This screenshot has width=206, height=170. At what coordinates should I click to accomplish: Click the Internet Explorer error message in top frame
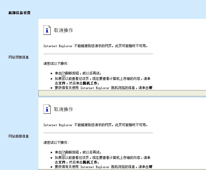coord(95,46)
